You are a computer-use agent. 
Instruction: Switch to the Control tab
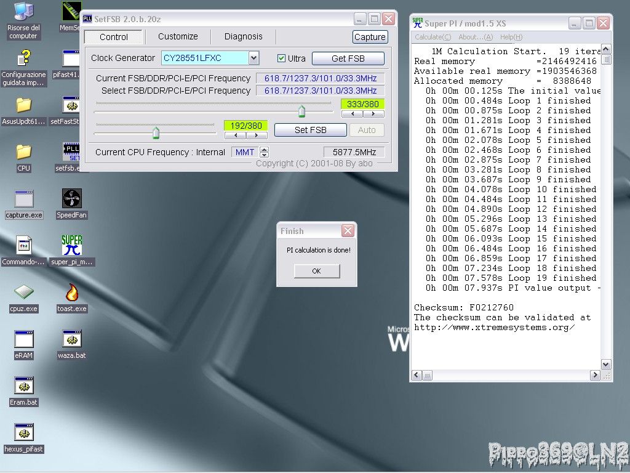click(x=114, y=37)
